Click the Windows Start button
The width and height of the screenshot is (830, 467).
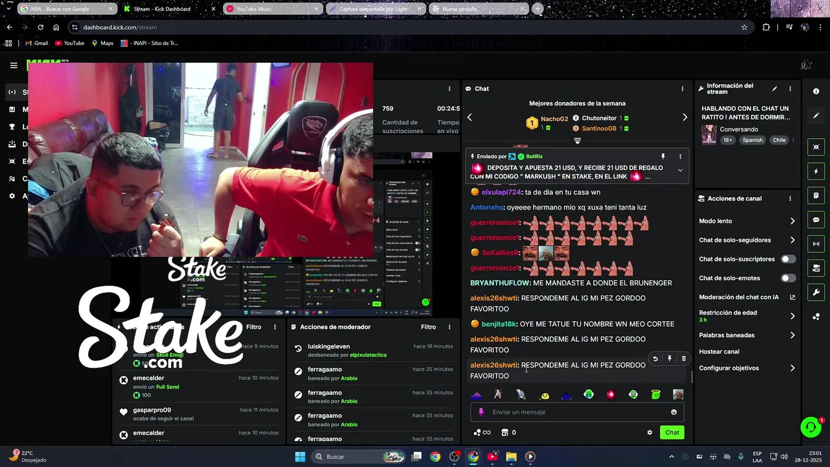point(300,457)
